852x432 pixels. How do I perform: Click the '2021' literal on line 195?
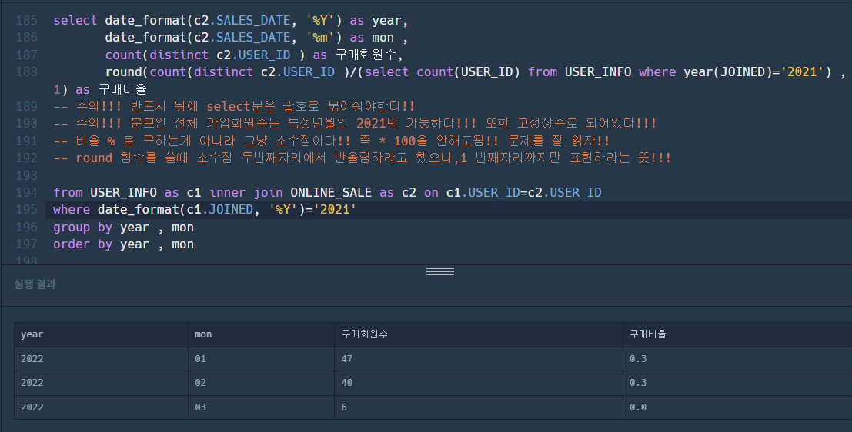(x=335, y=210)
